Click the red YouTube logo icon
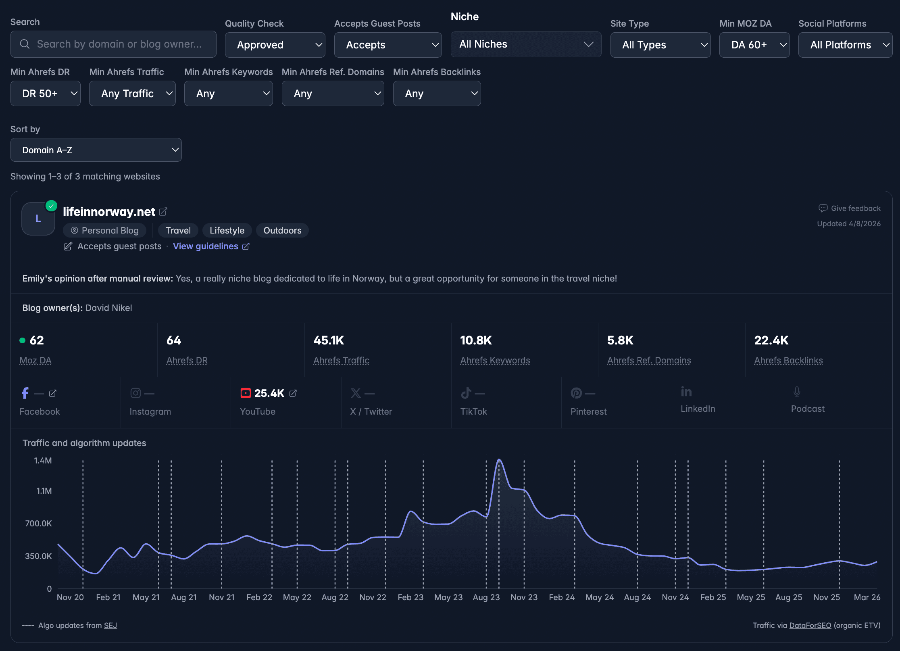 pyautogui.click(x=246, y=393)
